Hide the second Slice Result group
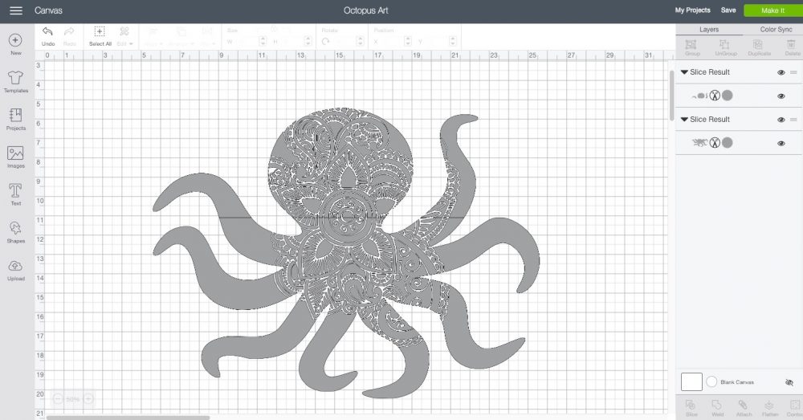 pyautogui.click(x=781, y=120)
